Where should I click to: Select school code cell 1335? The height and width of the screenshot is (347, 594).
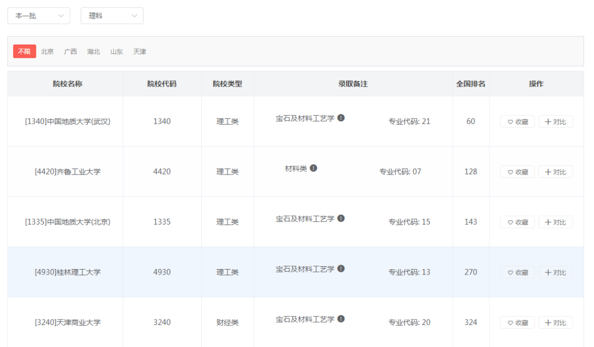[x=162, y=222]
